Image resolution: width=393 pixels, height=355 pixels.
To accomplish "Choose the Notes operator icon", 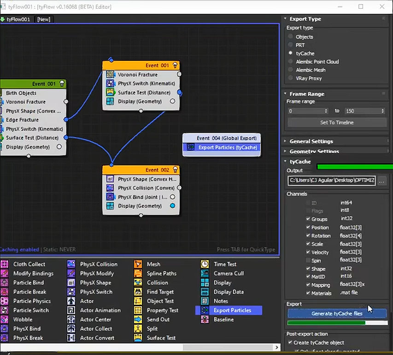I will coord(205,301).
